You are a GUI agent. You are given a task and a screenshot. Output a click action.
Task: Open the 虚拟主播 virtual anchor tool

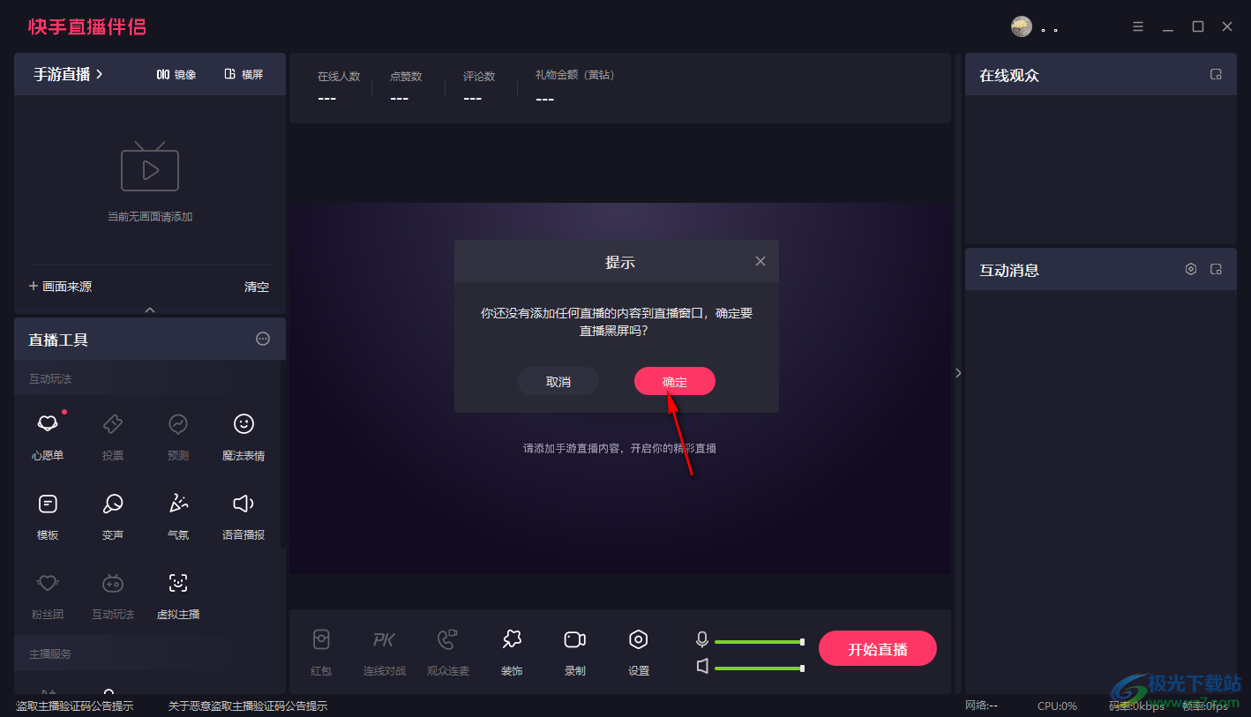click(178, 595)
